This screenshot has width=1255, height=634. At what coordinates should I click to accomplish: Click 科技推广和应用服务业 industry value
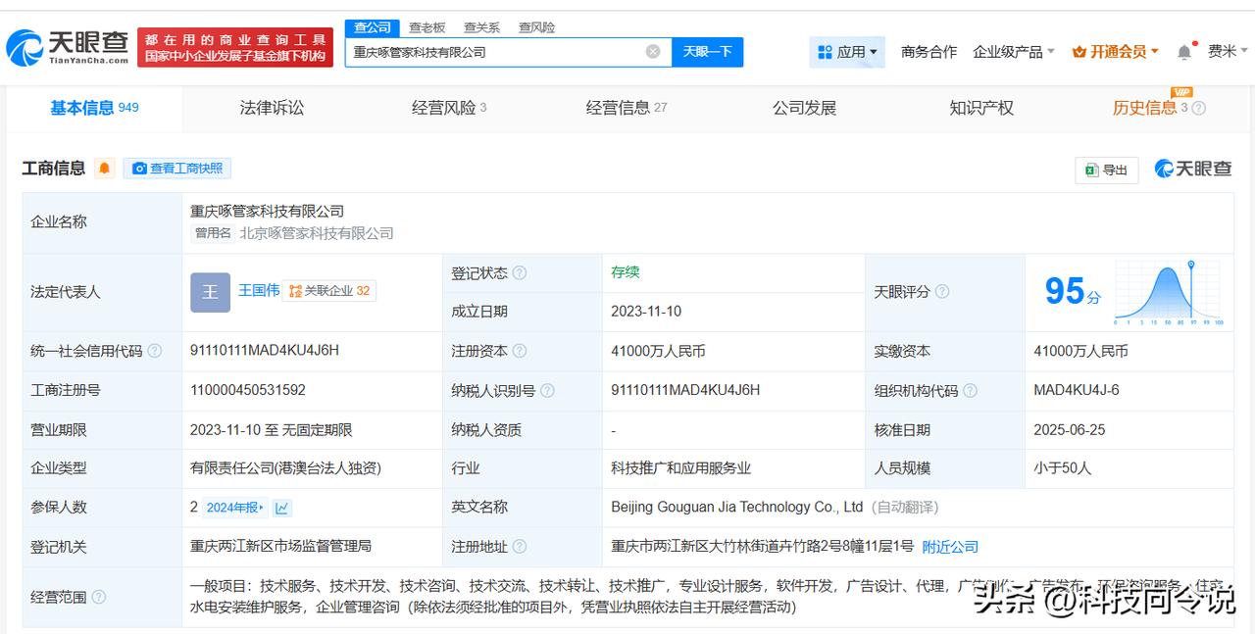[x=681, y=468]
